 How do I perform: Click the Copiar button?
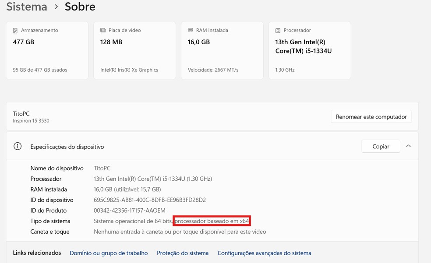pos(381,146)
